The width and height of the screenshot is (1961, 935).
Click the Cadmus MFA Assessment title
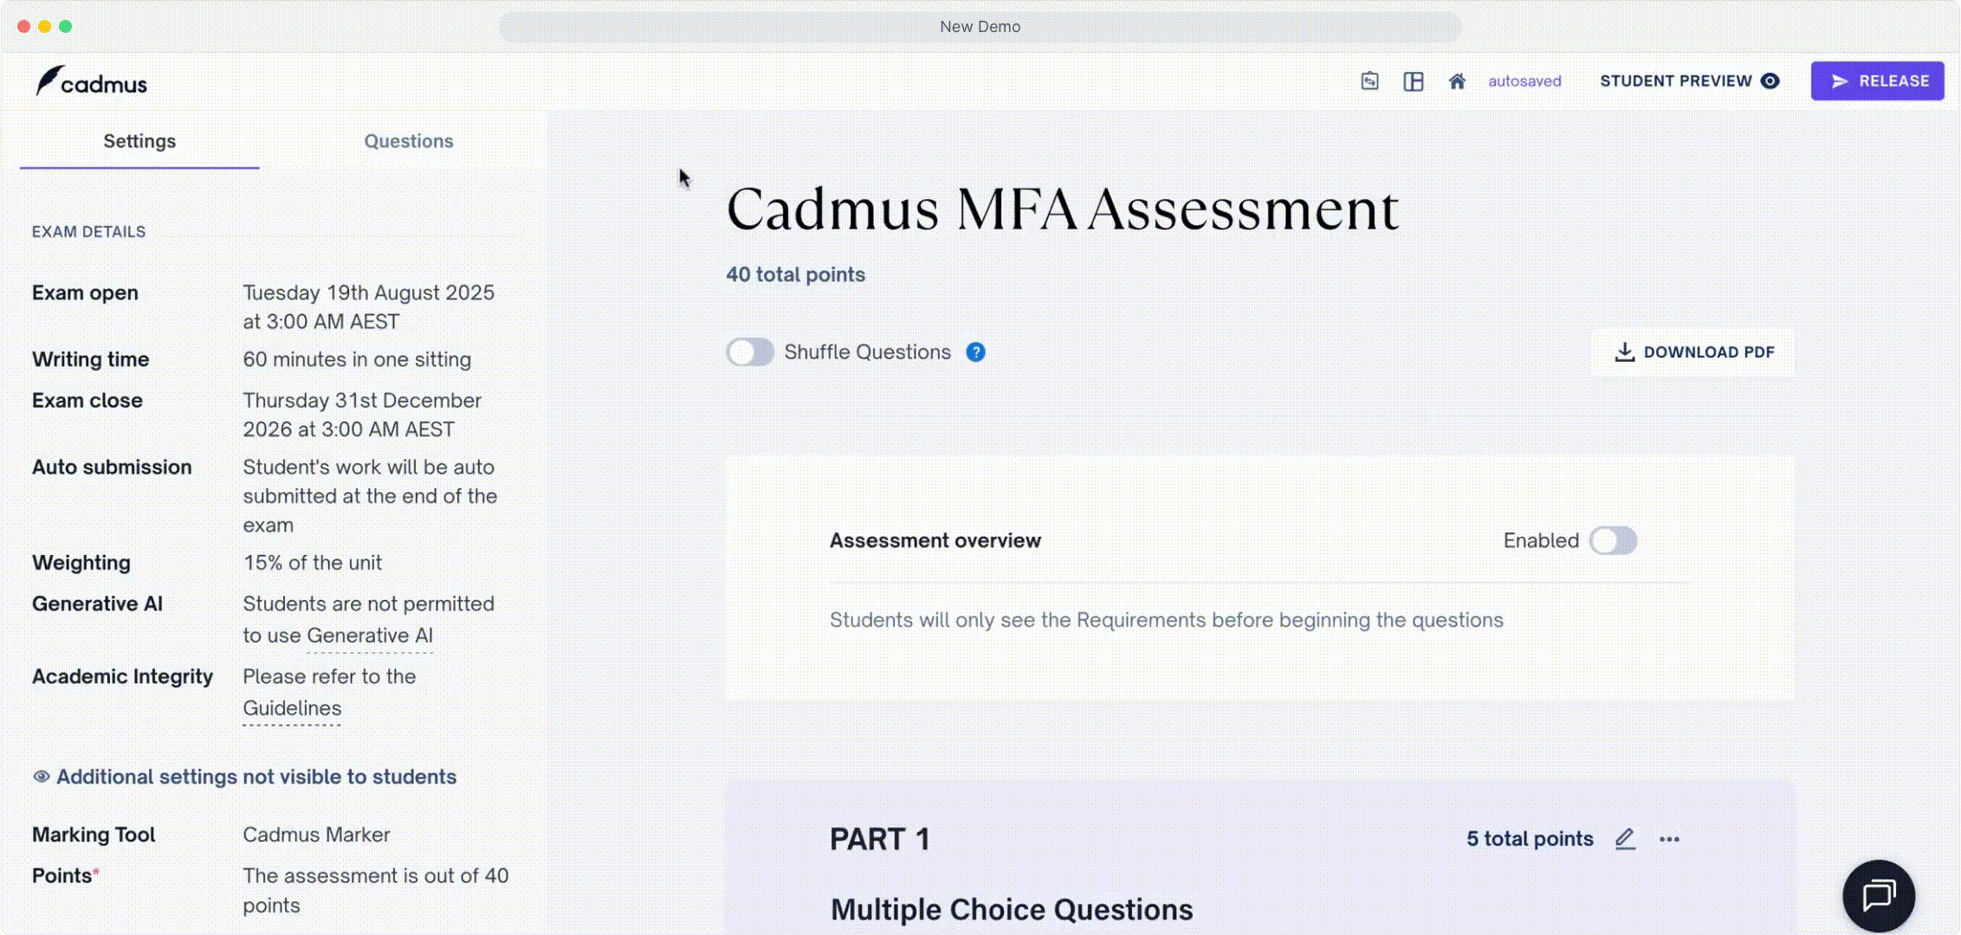tap(1062, 210)
